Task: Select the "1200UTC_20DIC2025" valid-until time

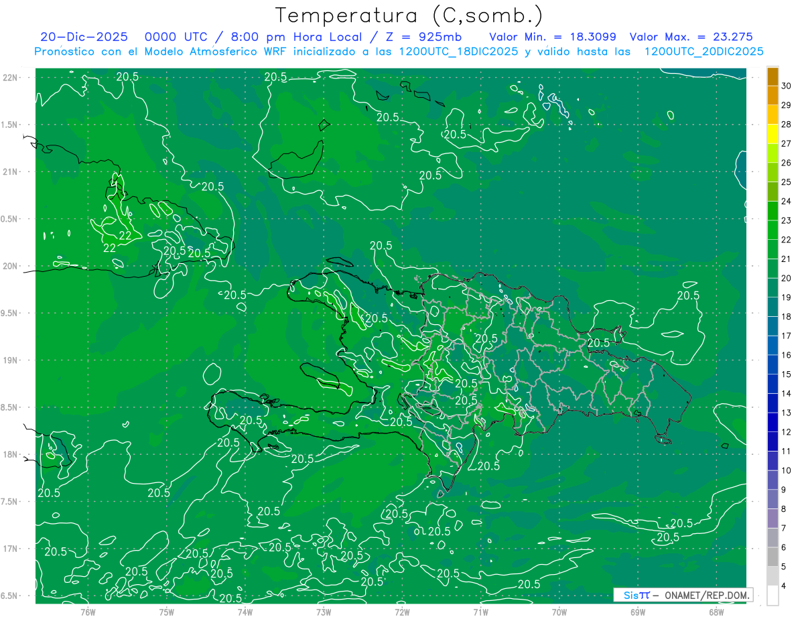Action: coord(703,52)
